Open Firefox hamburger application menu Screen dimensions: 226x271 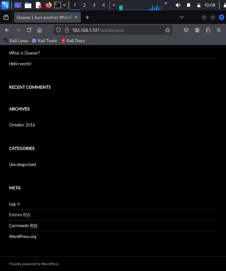[219, 30]
